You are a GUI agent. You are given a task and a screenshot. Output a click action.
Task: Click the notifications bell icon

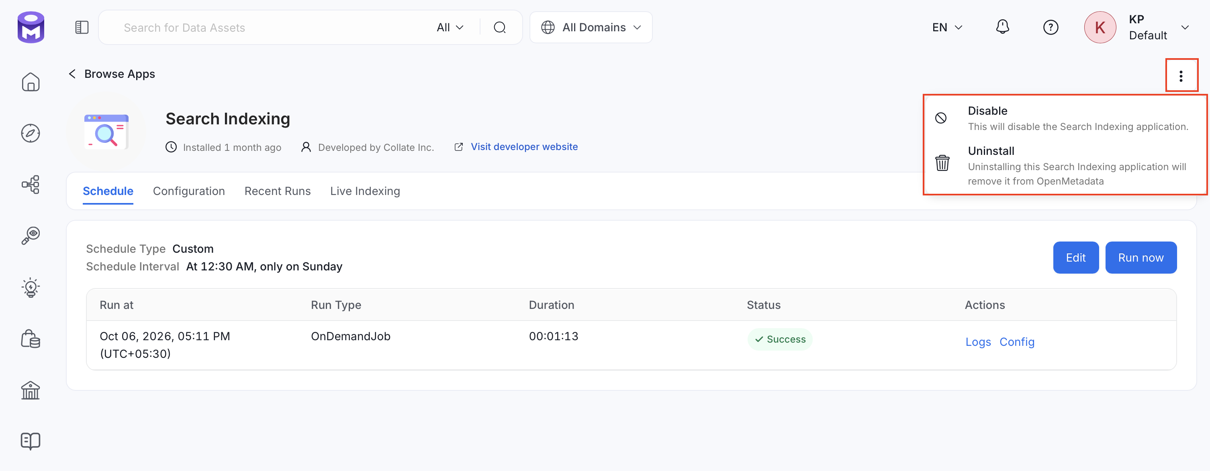pyautogui.click(x=1002, y=27)
